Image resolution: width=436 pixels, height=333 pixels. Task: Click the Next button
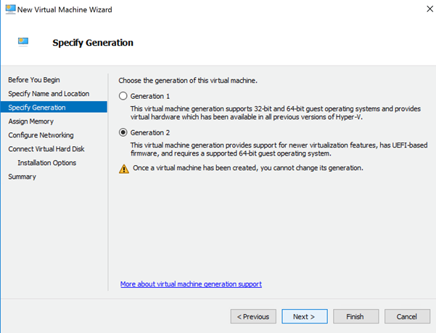pyautogui.click(x=305, y=316)
